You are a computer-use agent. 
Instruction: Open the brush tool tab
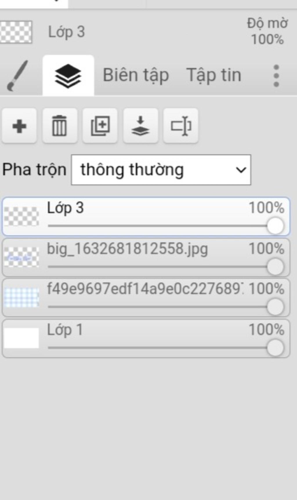coord(17,75)
